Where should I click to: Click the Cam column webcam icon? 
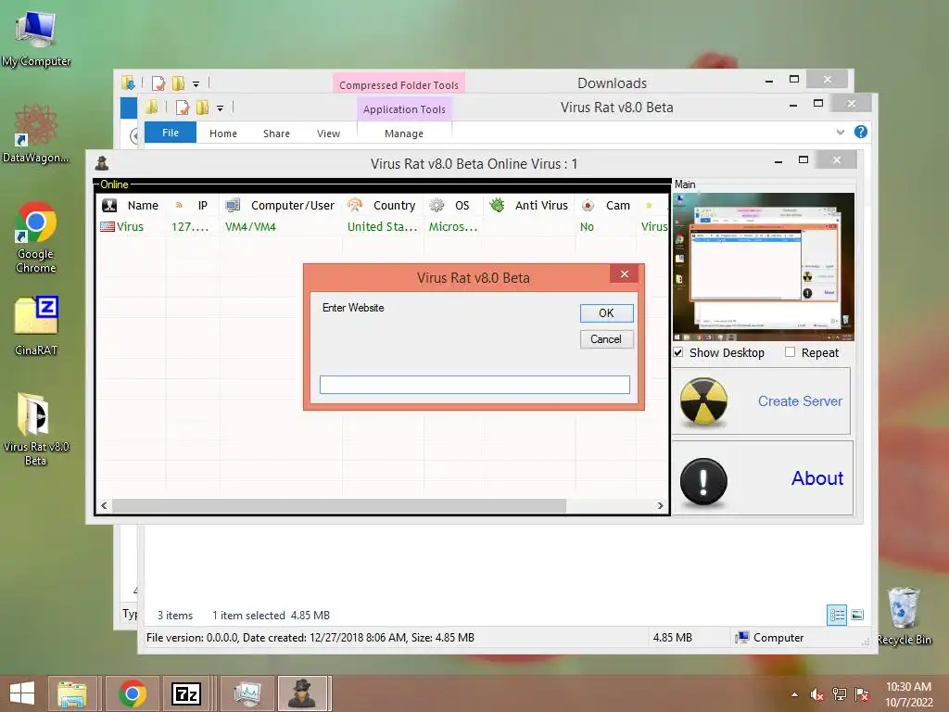(588, 205)
